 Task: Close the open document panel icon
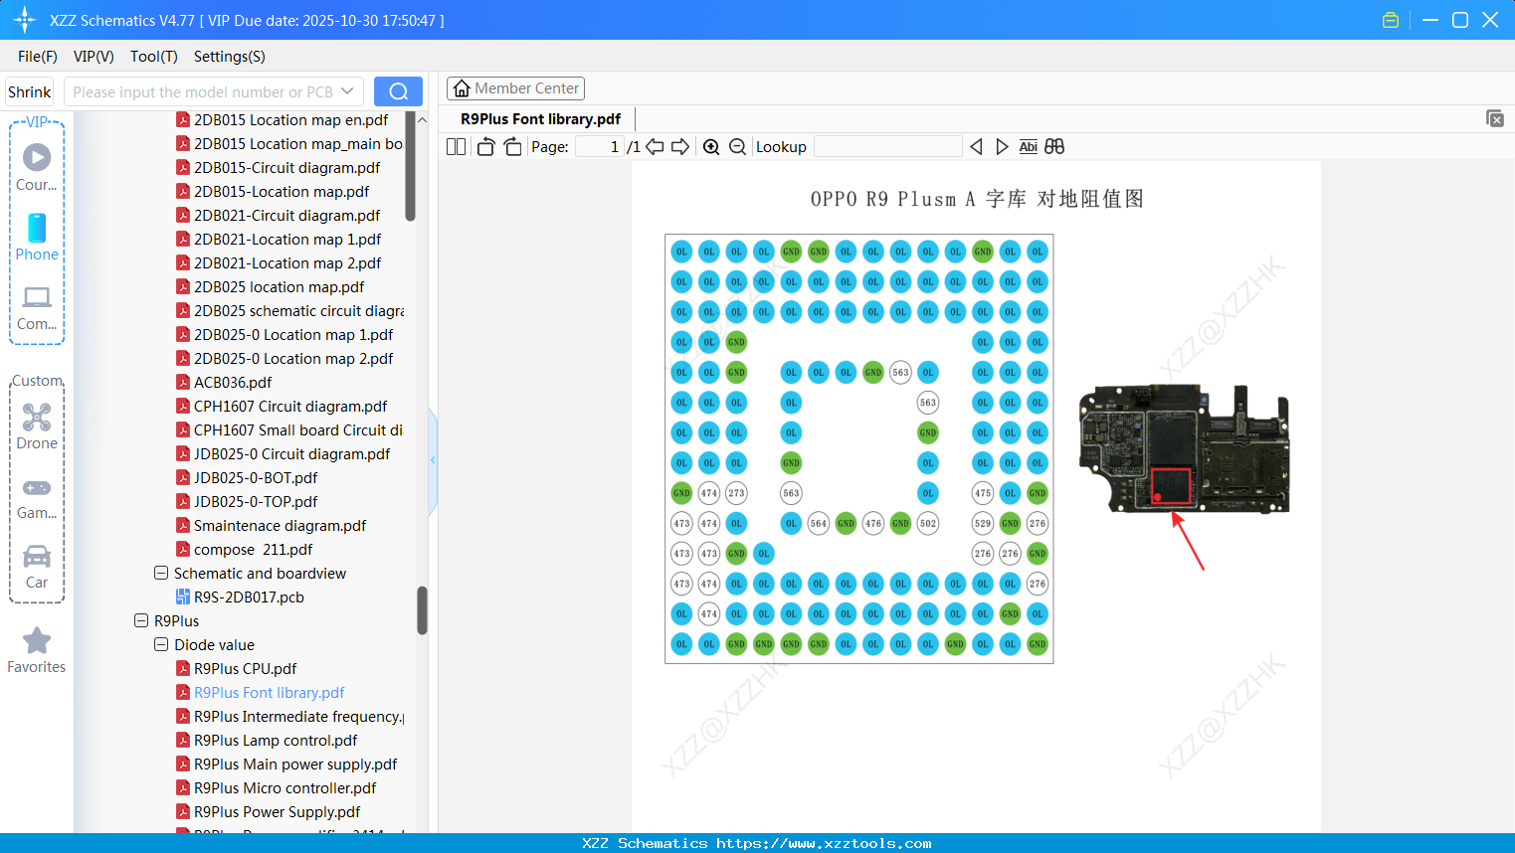coord(1495,118)
